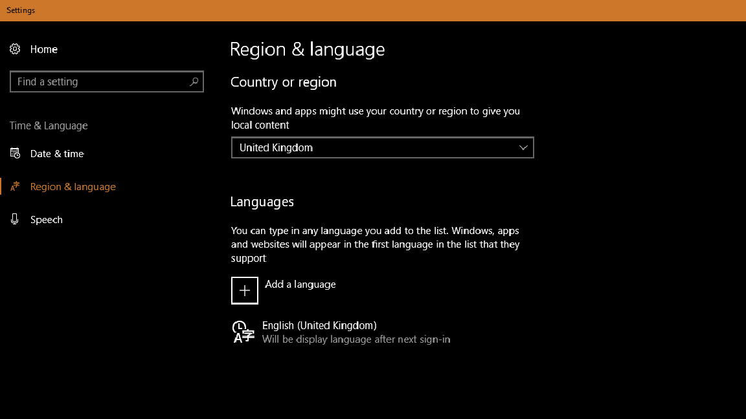Click the Country or region heading
Image resolution: width=746 pixels, height=419 pixels.
coord(284,82)
